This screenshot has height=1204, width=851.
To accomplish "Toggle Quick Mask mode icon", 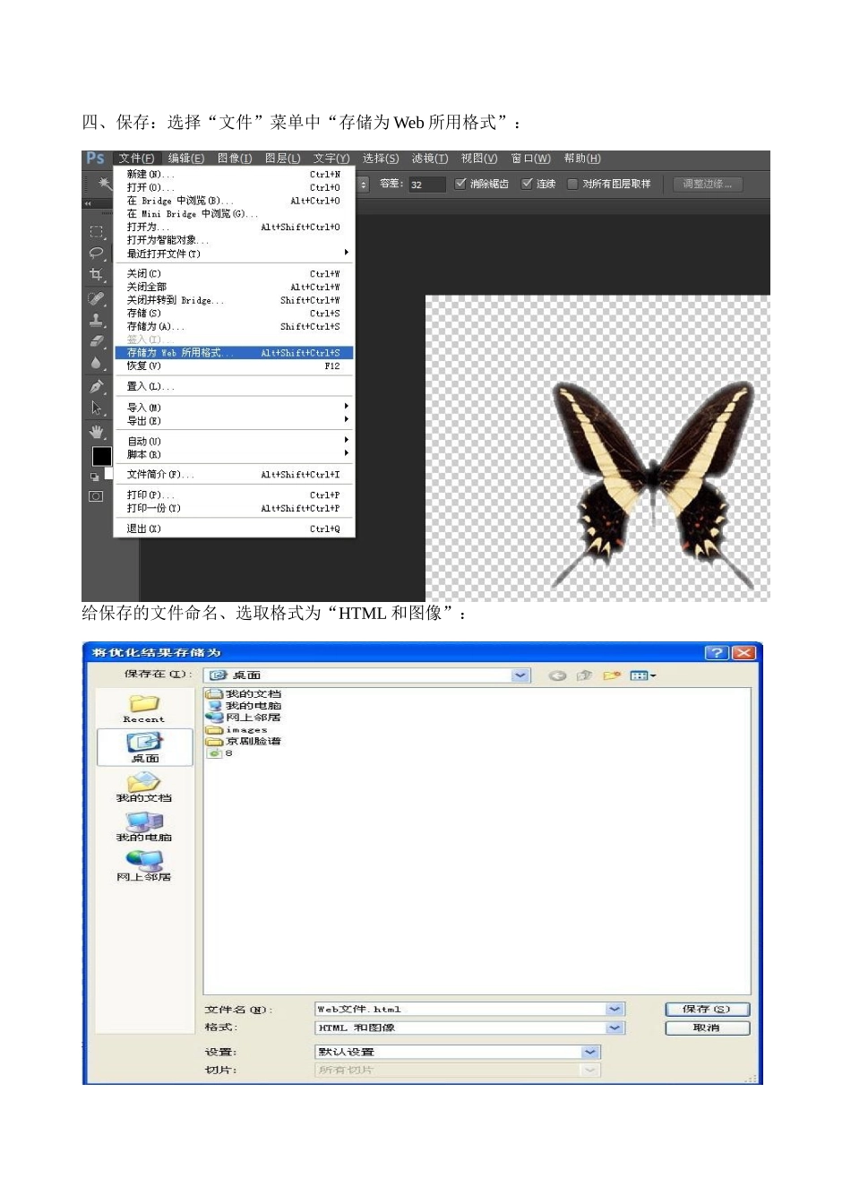I will pyautogui.click(x=96, y=495).
